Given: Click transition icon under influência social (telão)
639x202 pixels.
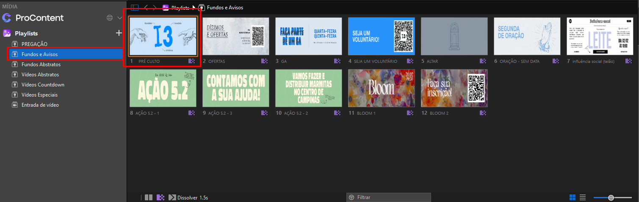Looking at the screenshot, I should tap(629, 61).
